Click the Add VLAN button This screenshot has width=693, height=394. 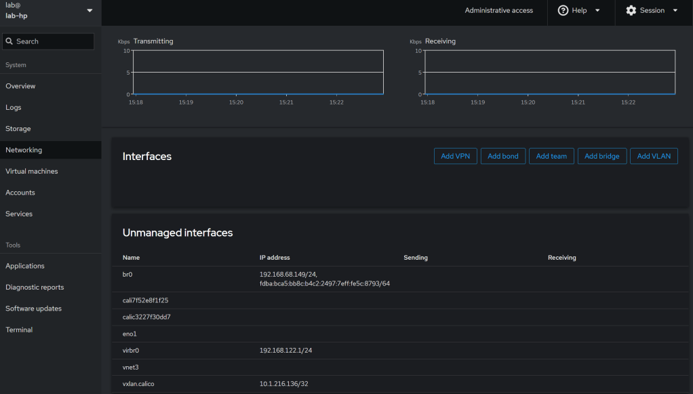(x=654, y=156)
